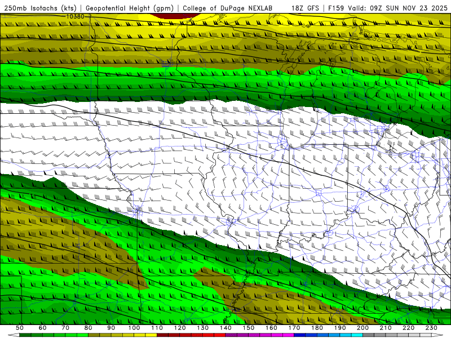Click the '120' value on the legend scale
The width and height of the screenshot is (451, 338).
[180, 328]
